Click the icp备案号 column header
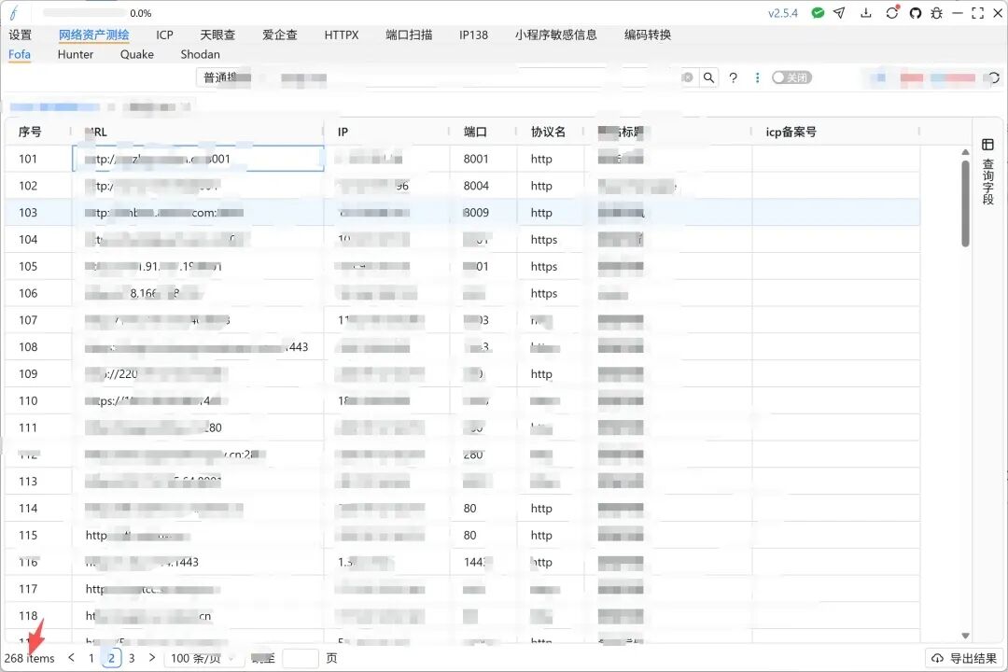Image resolution: width=1008 pixels, height=672 pixels. coord(791,132)
